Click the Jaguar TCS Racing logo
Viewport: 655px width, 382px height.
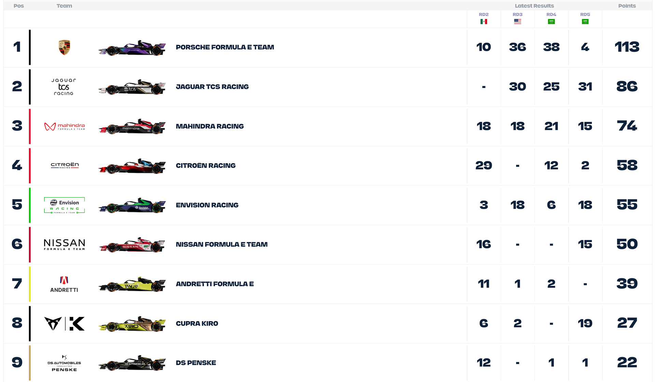coord(64,87)
